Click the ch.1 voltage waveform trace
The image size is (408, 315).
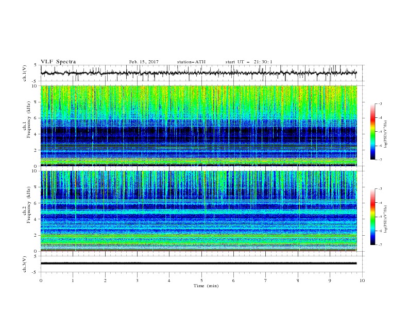[x=198, y=73]
